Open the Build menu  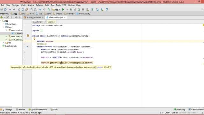(47, 5)
